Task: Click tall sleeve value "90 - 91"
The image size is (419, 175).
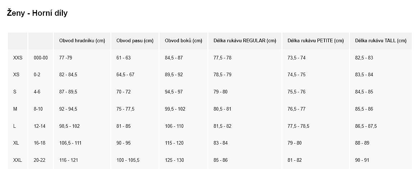Action: click(x=362, y=160)
